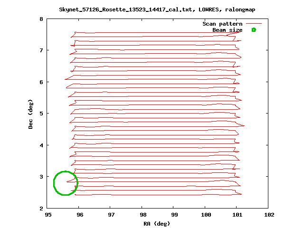The width and height of the screenshot is (304, 228).
Task: Click y-axis tick label 7
Action: pos(41,50)
